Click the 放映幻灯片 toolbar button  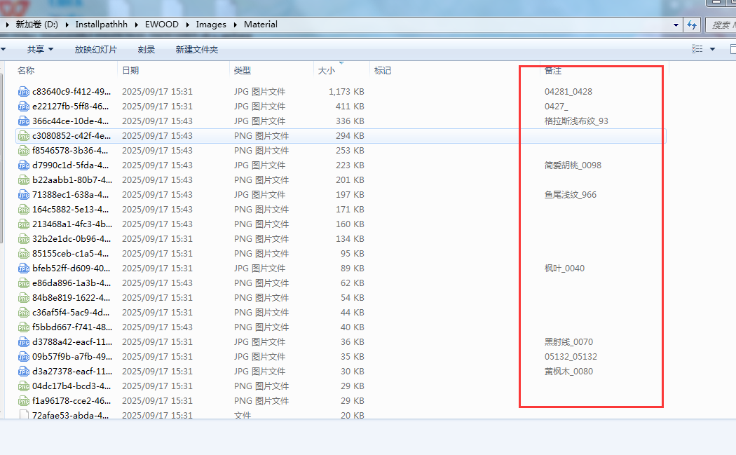pos(96,50)
